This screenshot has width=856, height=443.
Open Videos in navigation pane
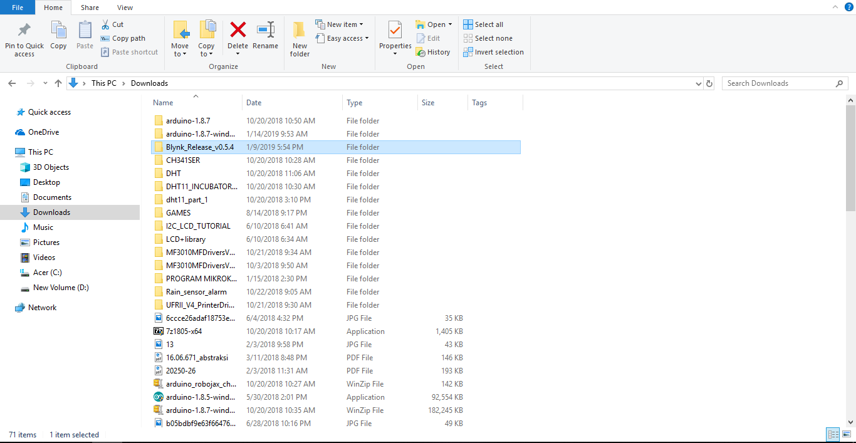pos(44,258)
